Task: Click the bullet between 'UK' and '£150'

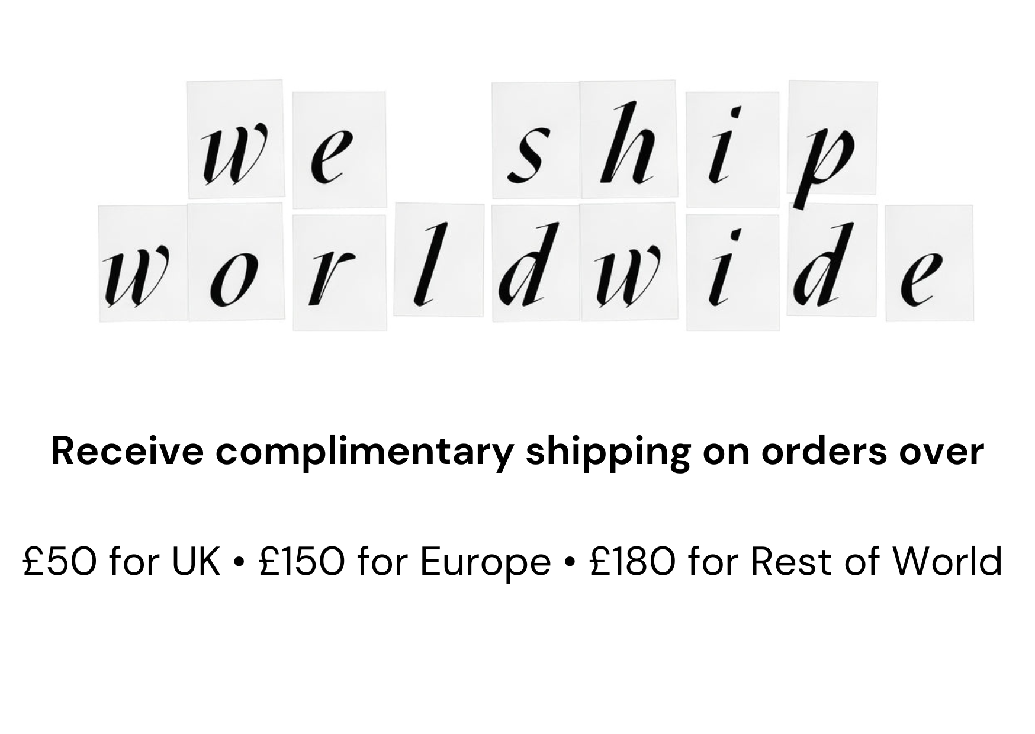Action: point(239,562)
